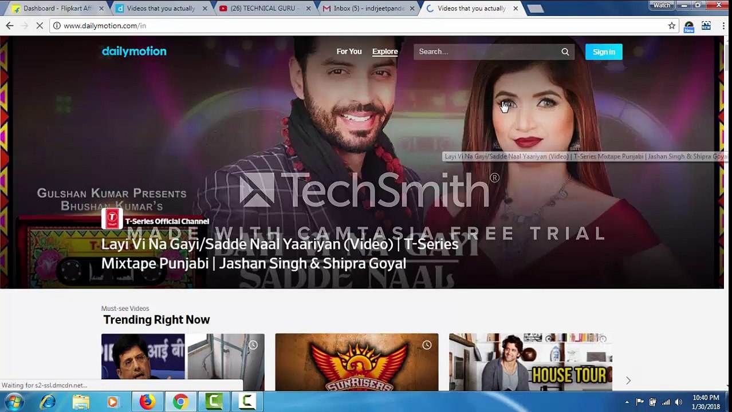Image resolution: width=732 pixels, height=412 pixels.
Task: Open the first trending video thumbnail
Action: (183, 362)
